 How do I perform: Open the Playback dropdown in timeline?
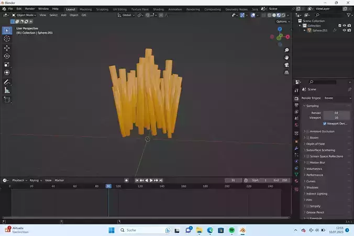(x=19, y=181)
